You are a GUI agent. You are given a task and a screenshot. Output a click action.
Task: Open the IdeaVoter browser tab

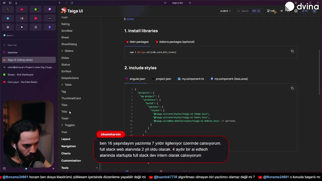[28, 53]
